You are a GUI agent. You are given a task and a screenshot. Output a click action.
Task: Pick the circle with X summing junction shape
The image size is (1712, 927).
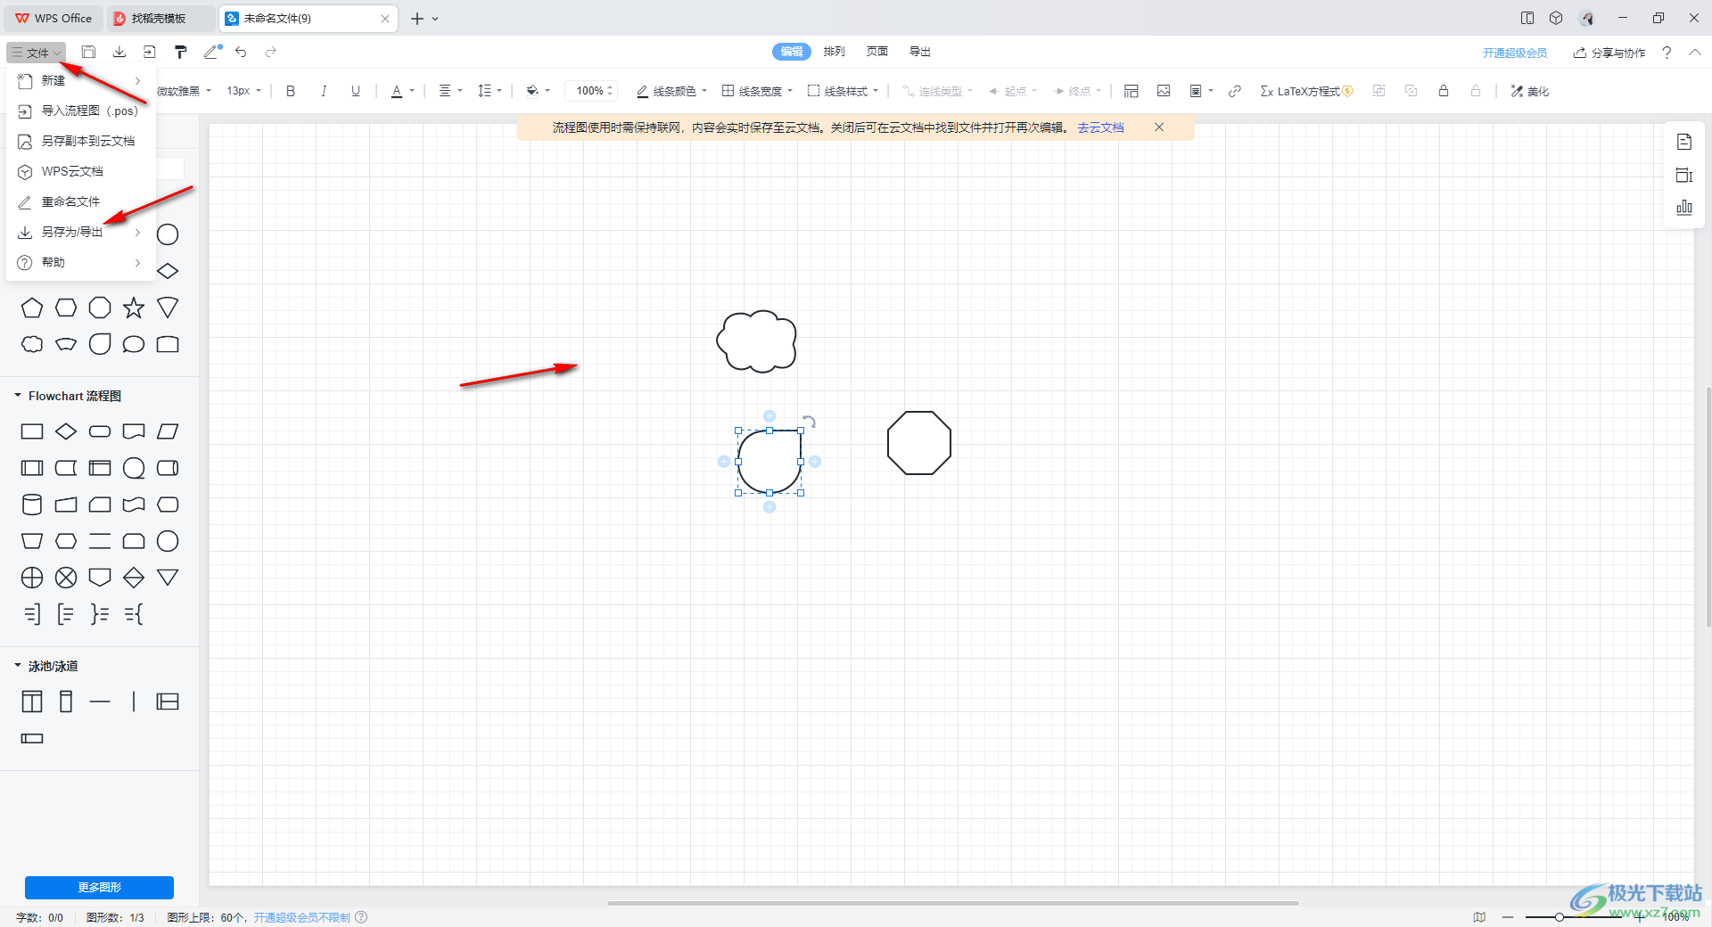pos(66,578)
